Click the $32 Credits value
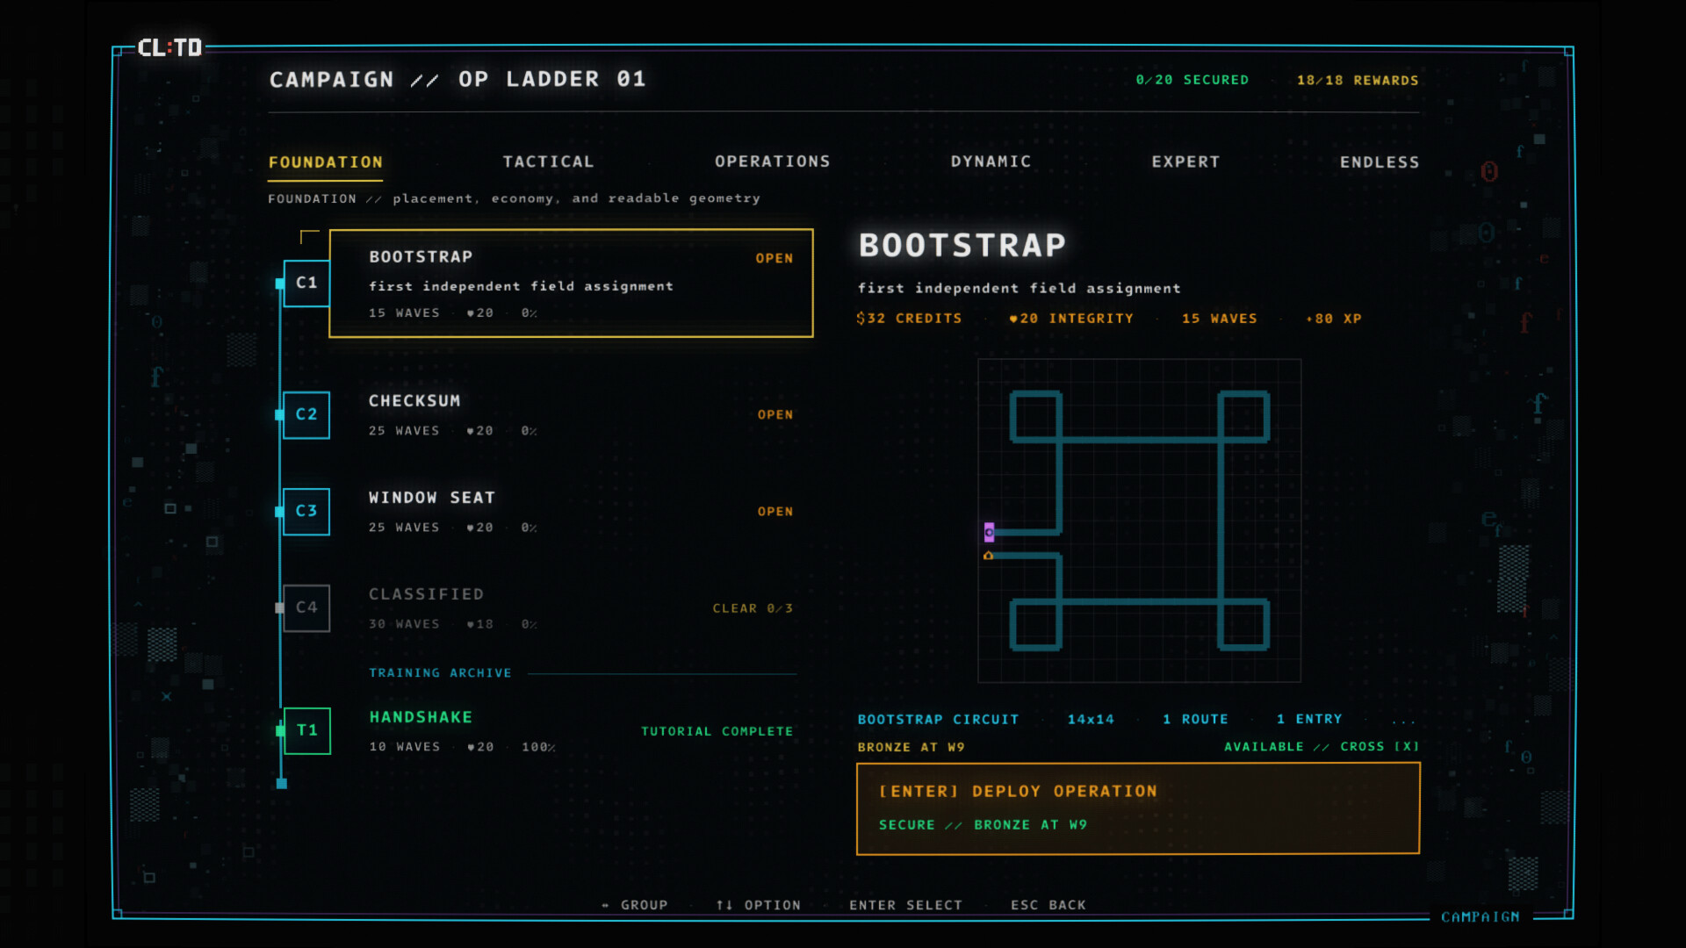 909,319
